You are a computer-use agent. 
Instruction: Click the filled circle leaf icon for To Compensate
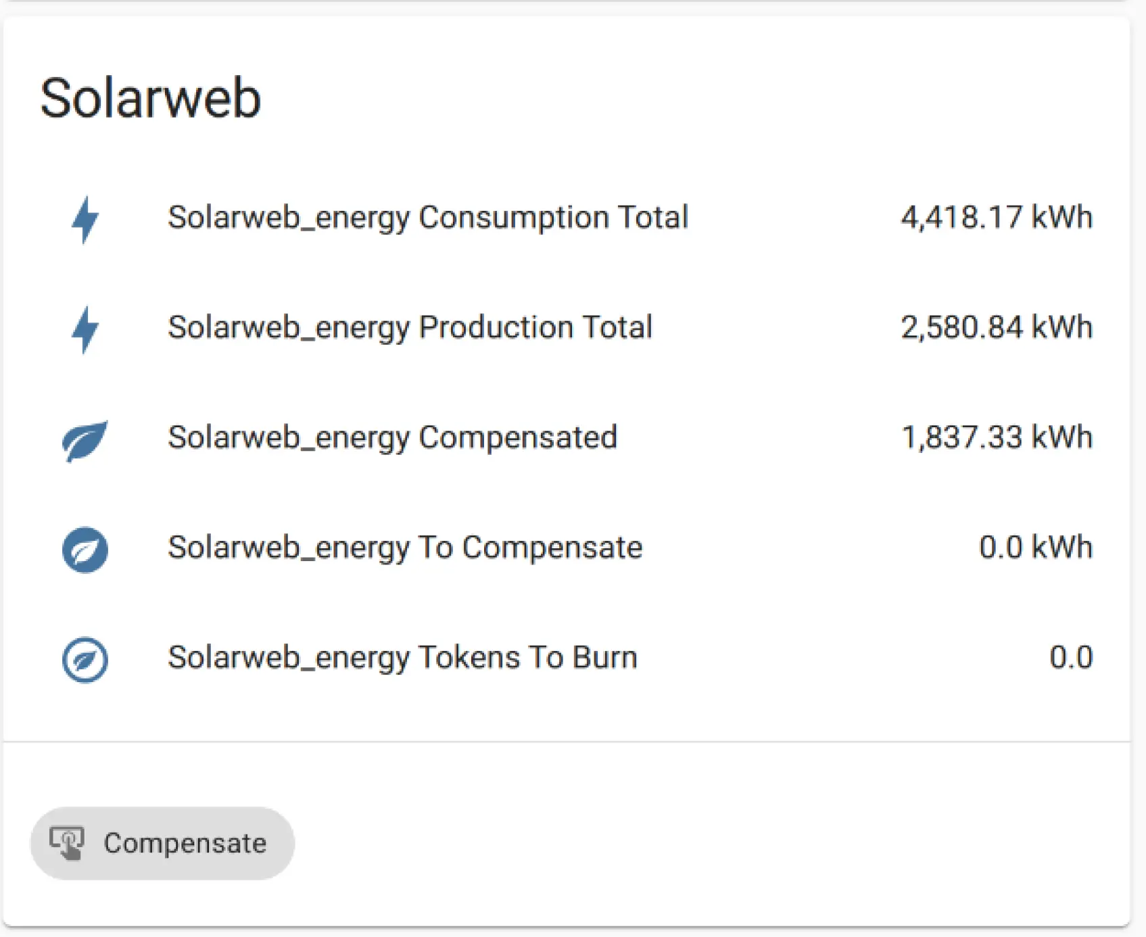point(85,550)
